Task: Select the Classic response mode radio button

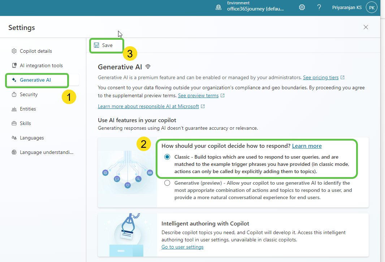Action: (x=167, y=156)
